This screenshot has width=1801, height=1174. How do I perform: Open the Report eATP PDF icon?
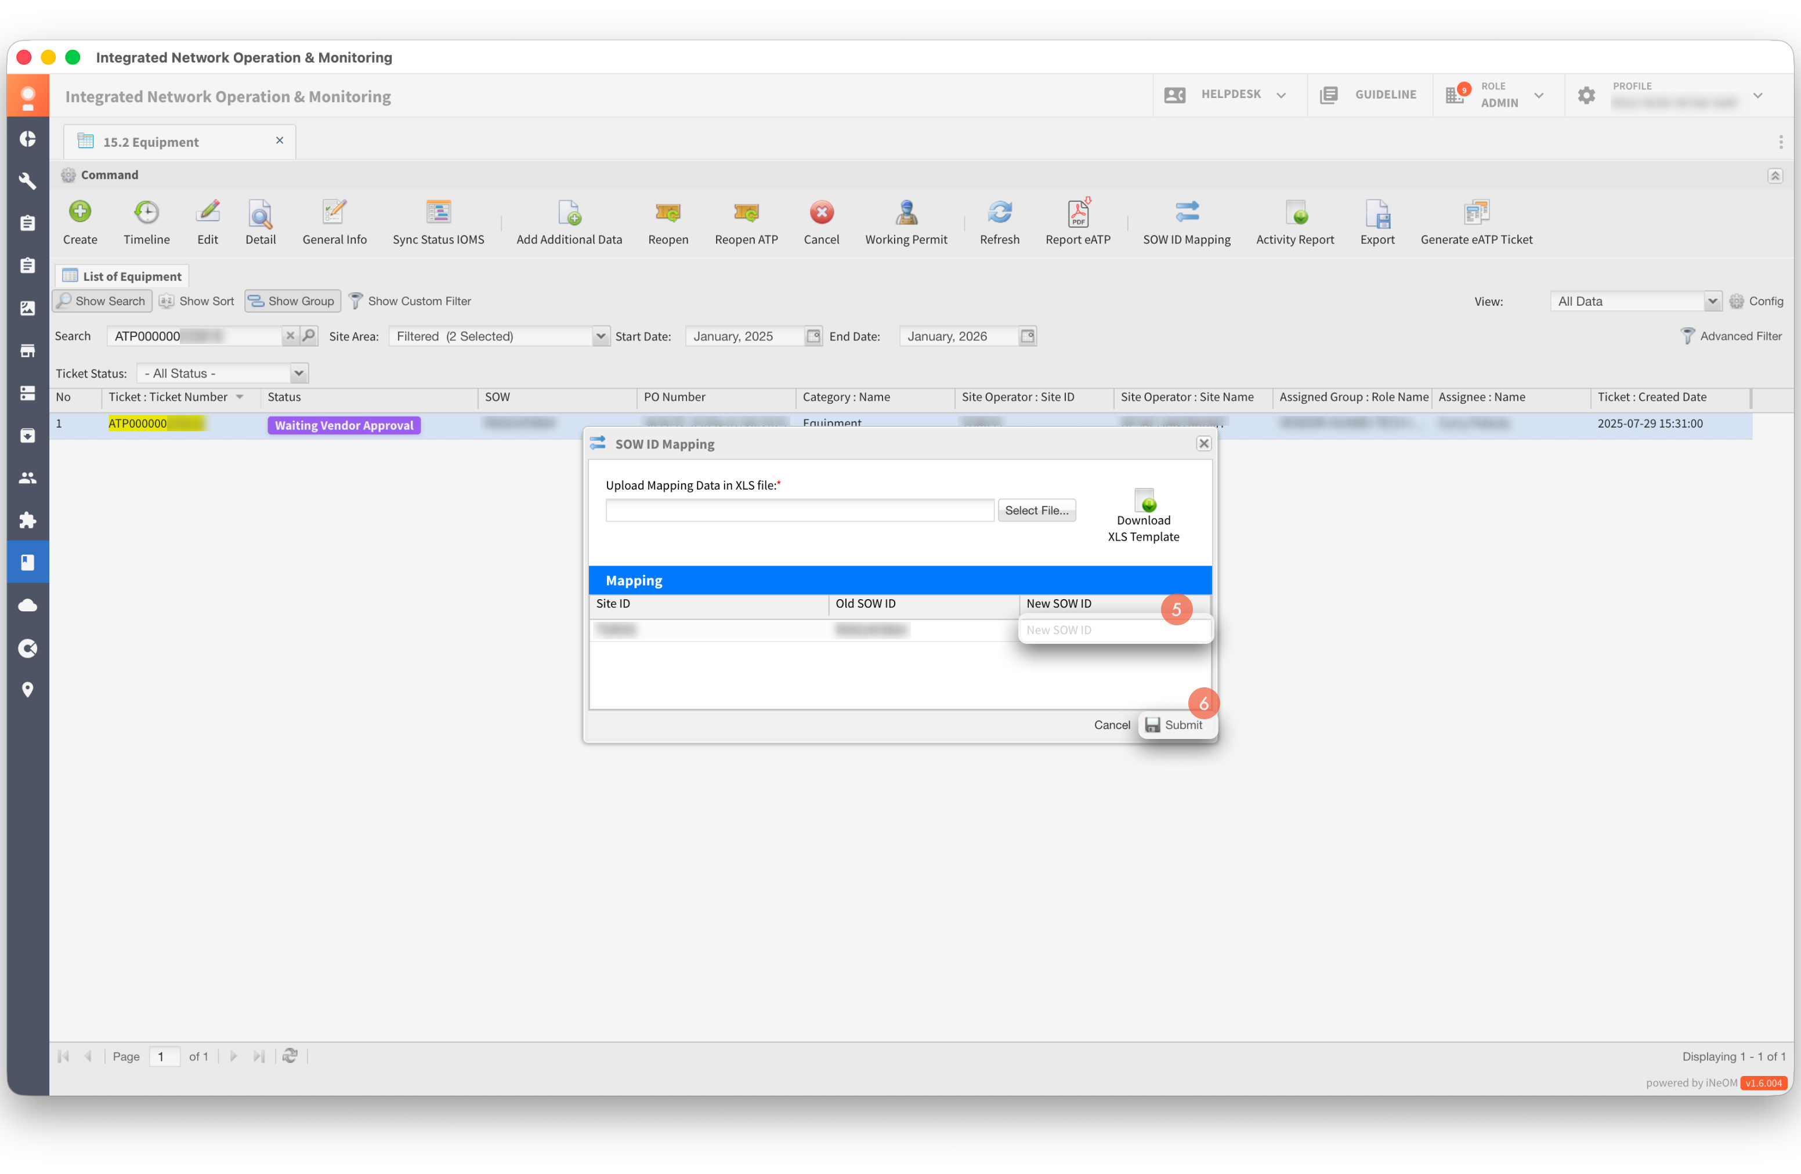pos(1077,212)
